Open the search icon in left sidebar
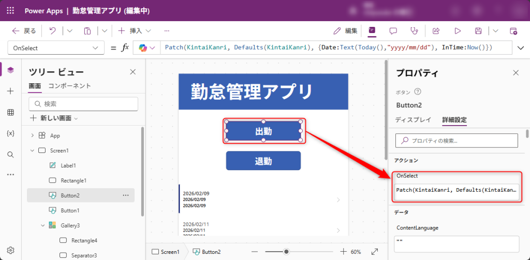The width and height of the screenshot is (530, 260). 10,155
